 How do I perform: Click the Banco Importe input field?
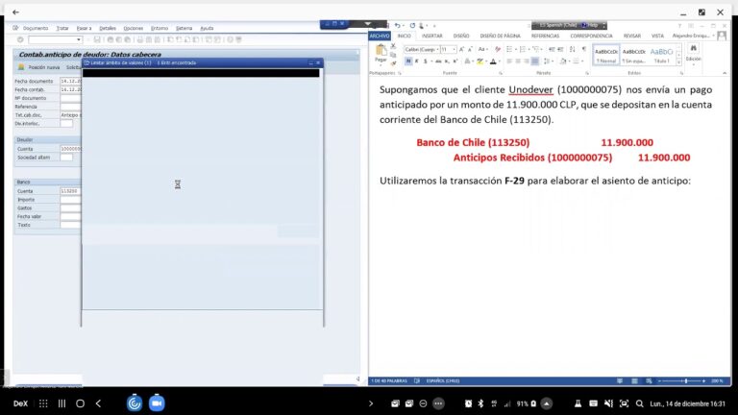(x=70, y=200)
